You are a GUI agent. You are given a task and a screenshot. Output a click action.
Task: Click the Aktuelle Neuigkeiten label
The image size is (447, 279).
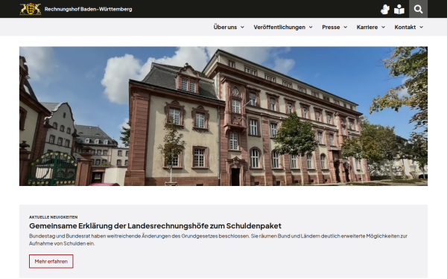click(54, 217)
